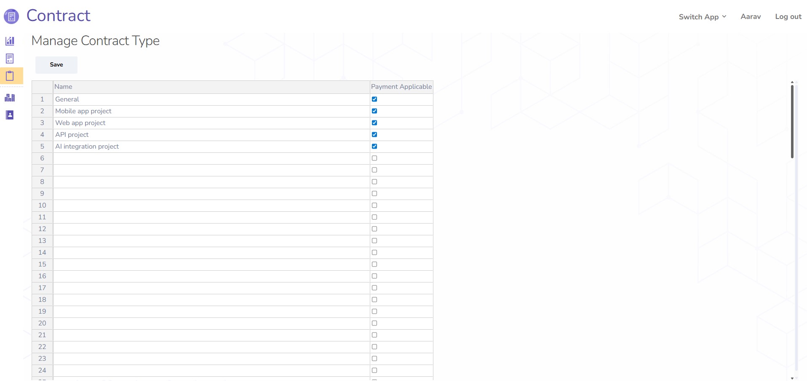Viewport: 807px width, 381px height.
Task: Expand the Switch App dropdown
Action: [x=703, y=17]
